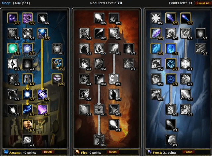Click the Summon Water Elemental talent in Frost
212x157 pixels.
[x=171, y=140]
